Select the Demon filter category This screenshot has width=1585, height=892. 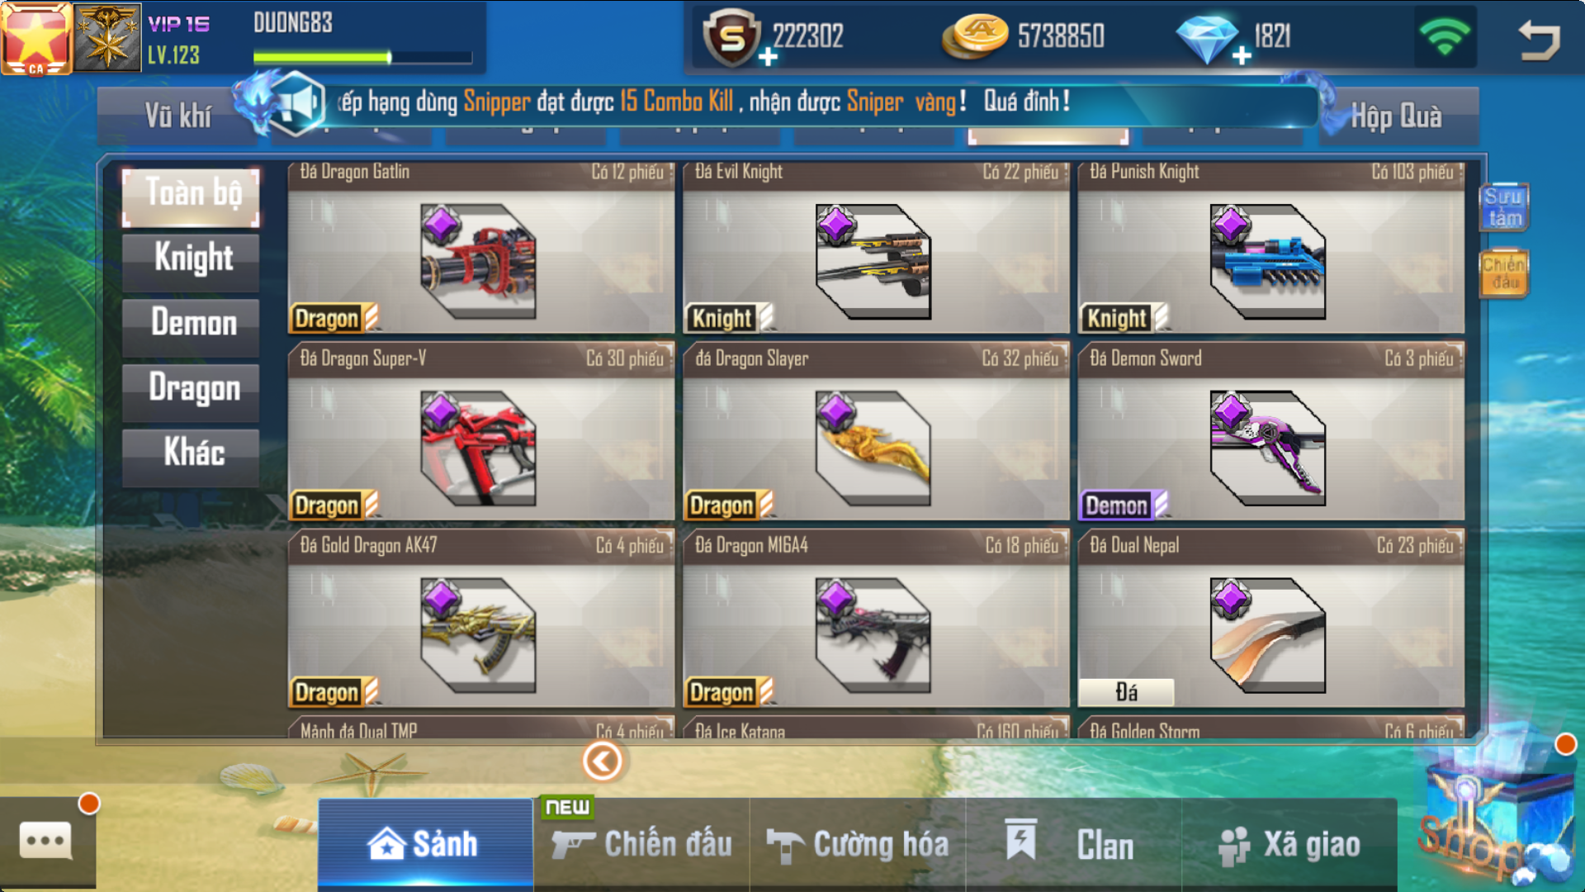pos(192,324)
